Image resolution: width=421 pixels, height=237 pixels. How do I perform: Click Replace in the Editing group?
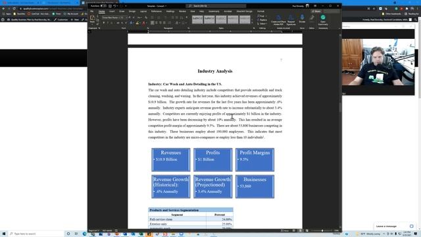tap(262, 20)
